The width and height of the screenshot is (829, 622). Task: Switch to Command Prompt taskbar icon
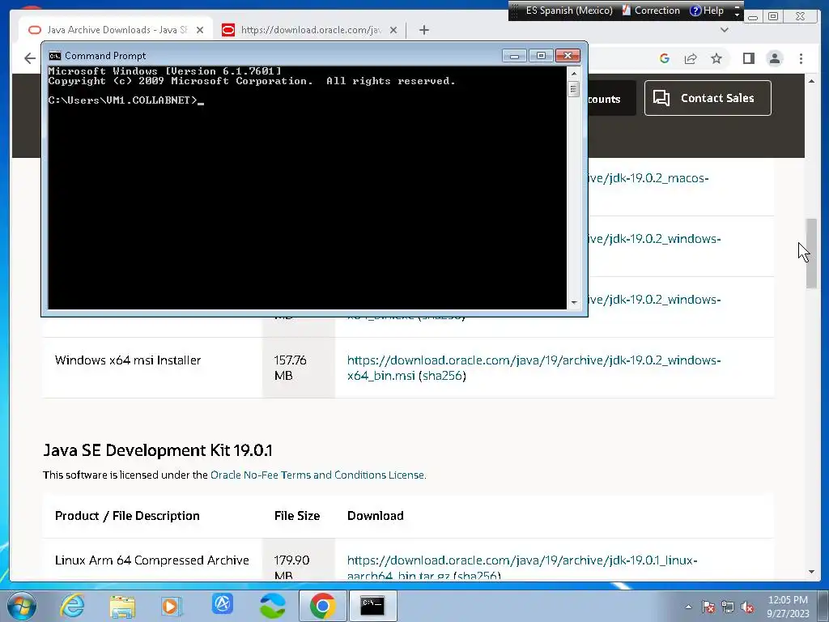click(372, 606)
